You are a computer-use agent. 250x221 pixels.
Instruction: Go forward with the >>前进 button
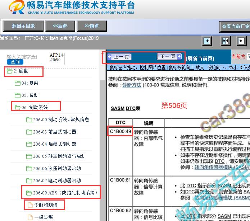tap(92, 26)
